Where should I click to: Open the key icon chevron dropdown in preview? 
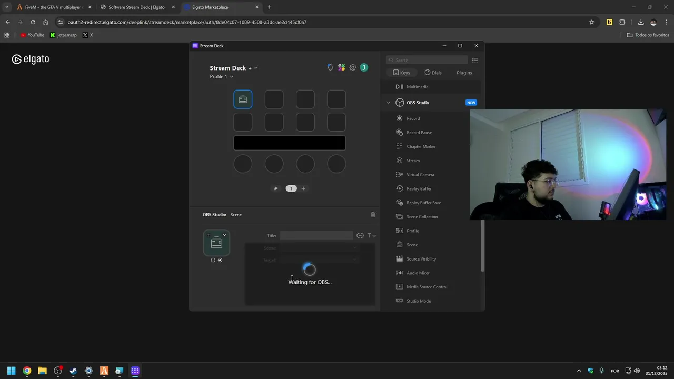pyautogui.click(x=224, y=235)
